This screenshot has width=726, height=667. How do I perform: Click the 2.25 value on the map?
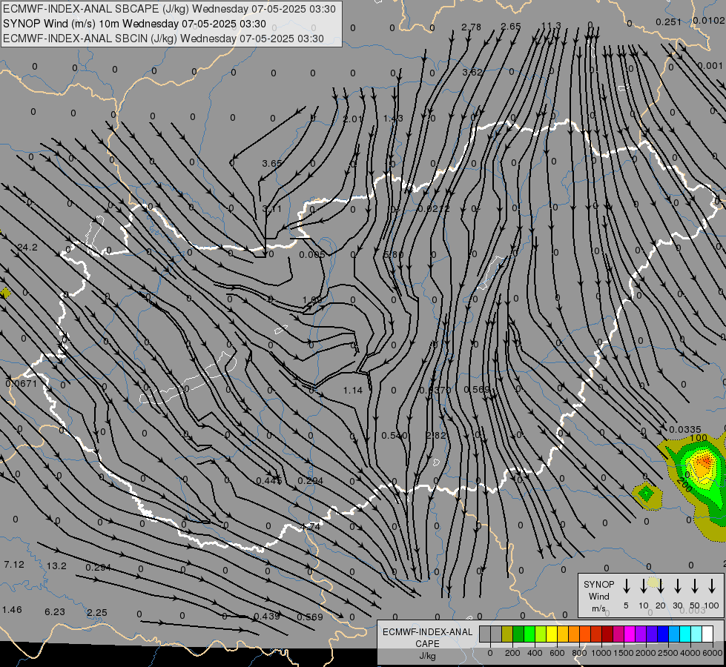(97, 613)
